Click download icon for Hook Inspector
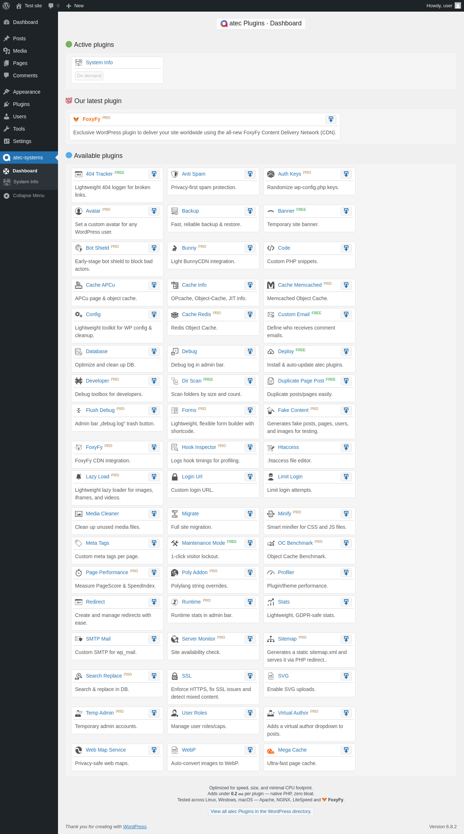464x834 pixels. pyautogui.click(x=250, y=447)
